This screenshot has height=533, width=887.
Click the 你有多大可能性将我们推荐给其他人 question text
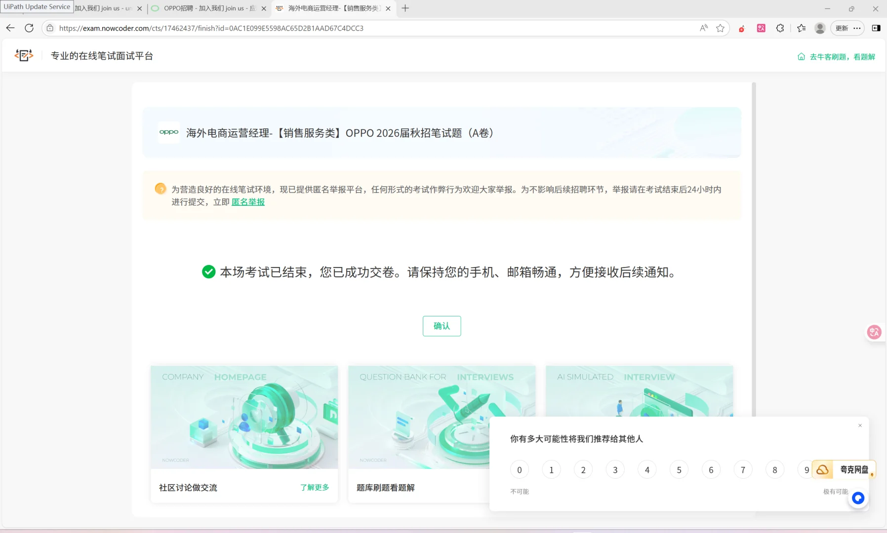click(576, 439)
